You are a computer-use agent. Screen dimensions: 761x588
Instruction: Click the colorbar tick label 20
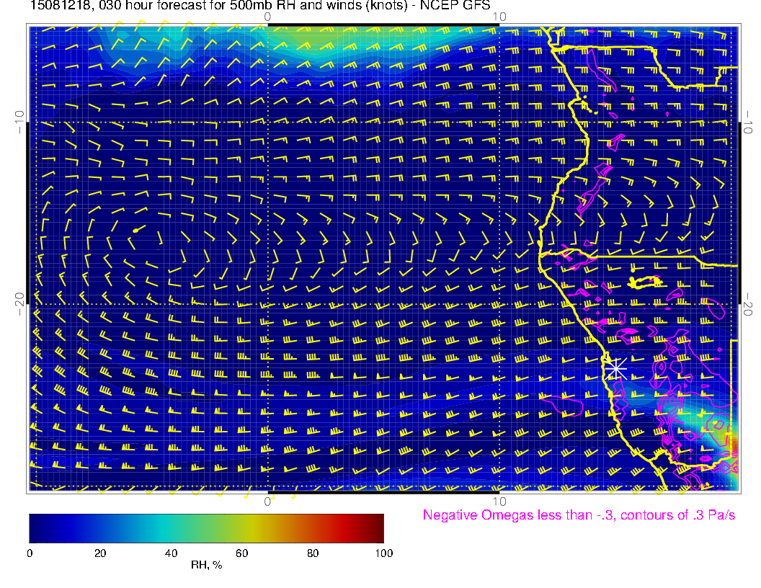100,553
